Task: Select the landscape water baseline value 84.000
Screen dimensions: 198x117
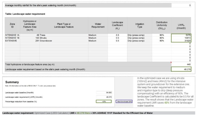Action: [104, 92]
